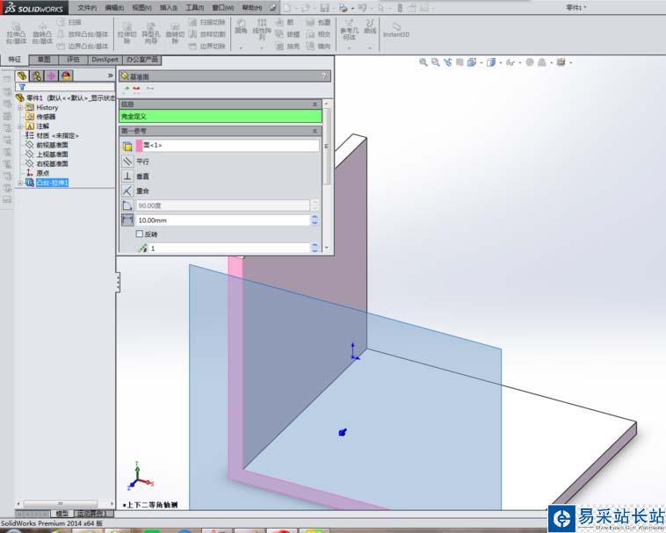666x533 pixels.
Task: Cancel the plane with the red X
Action: 136,89
